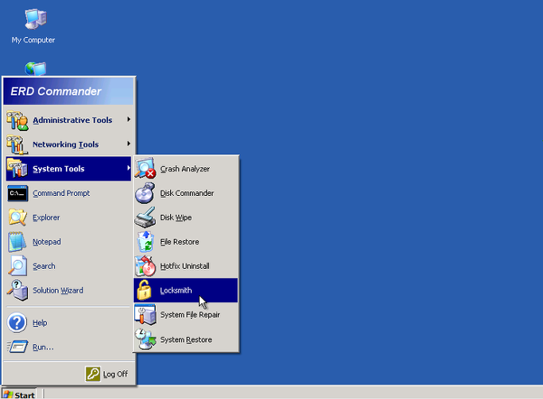Viewport: 543px width, 399px height.
Task: Expand the Networking Tools submenu arrow
Action: coord(129,144)
